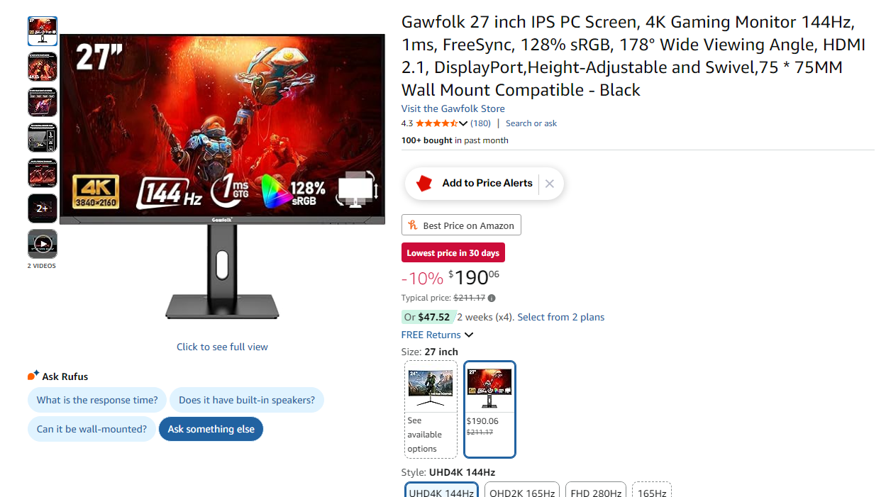
Task: Select the first product image thumbnail
Action: point(43,31)
